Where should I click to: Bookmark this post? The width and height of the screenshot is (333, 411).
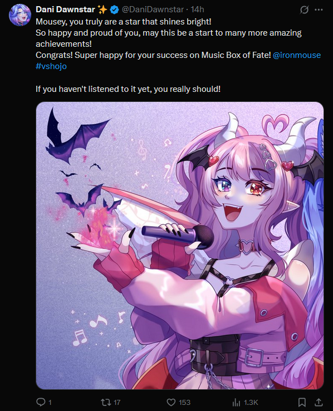tap(302, 402)
